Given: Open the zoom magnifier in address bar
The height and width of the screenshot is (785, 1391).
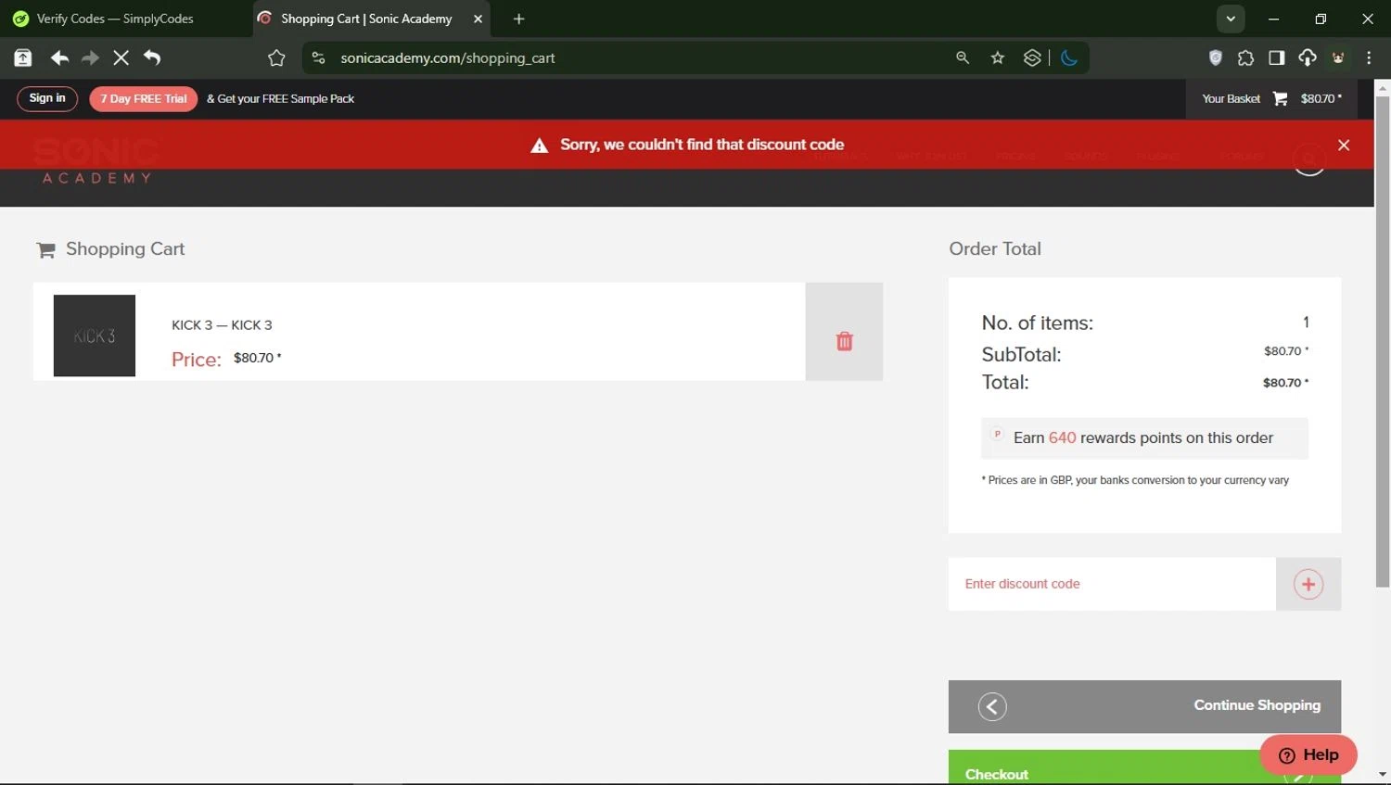Looking at the screenshot, I should click(x=963, y=58).
